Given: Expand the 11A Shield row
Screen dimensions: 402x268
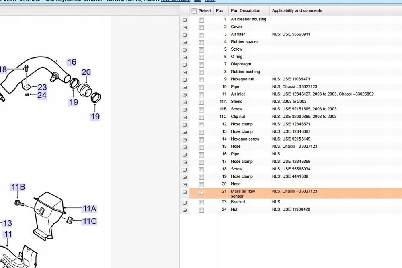Looking at the screenshot, I should tap(185, 102).
